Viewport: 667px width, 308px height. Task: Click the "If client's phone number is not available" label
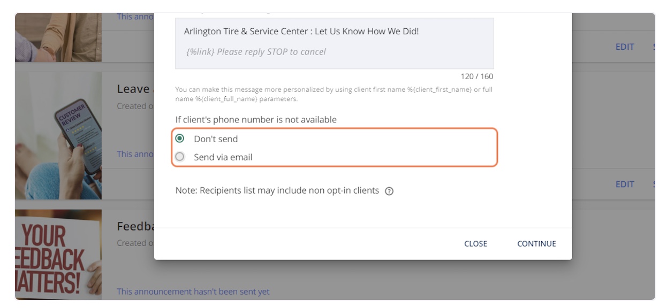click(x=256, y=120)
